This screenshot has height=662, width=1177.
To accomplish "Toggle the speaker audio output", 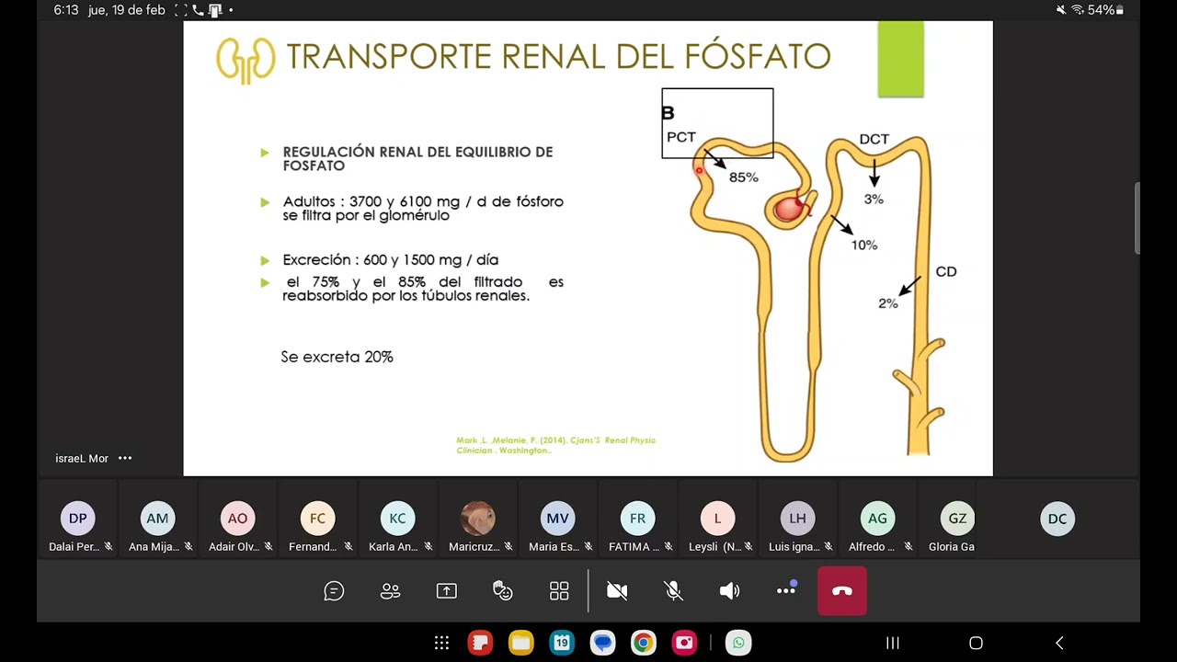I will (729, 591).
